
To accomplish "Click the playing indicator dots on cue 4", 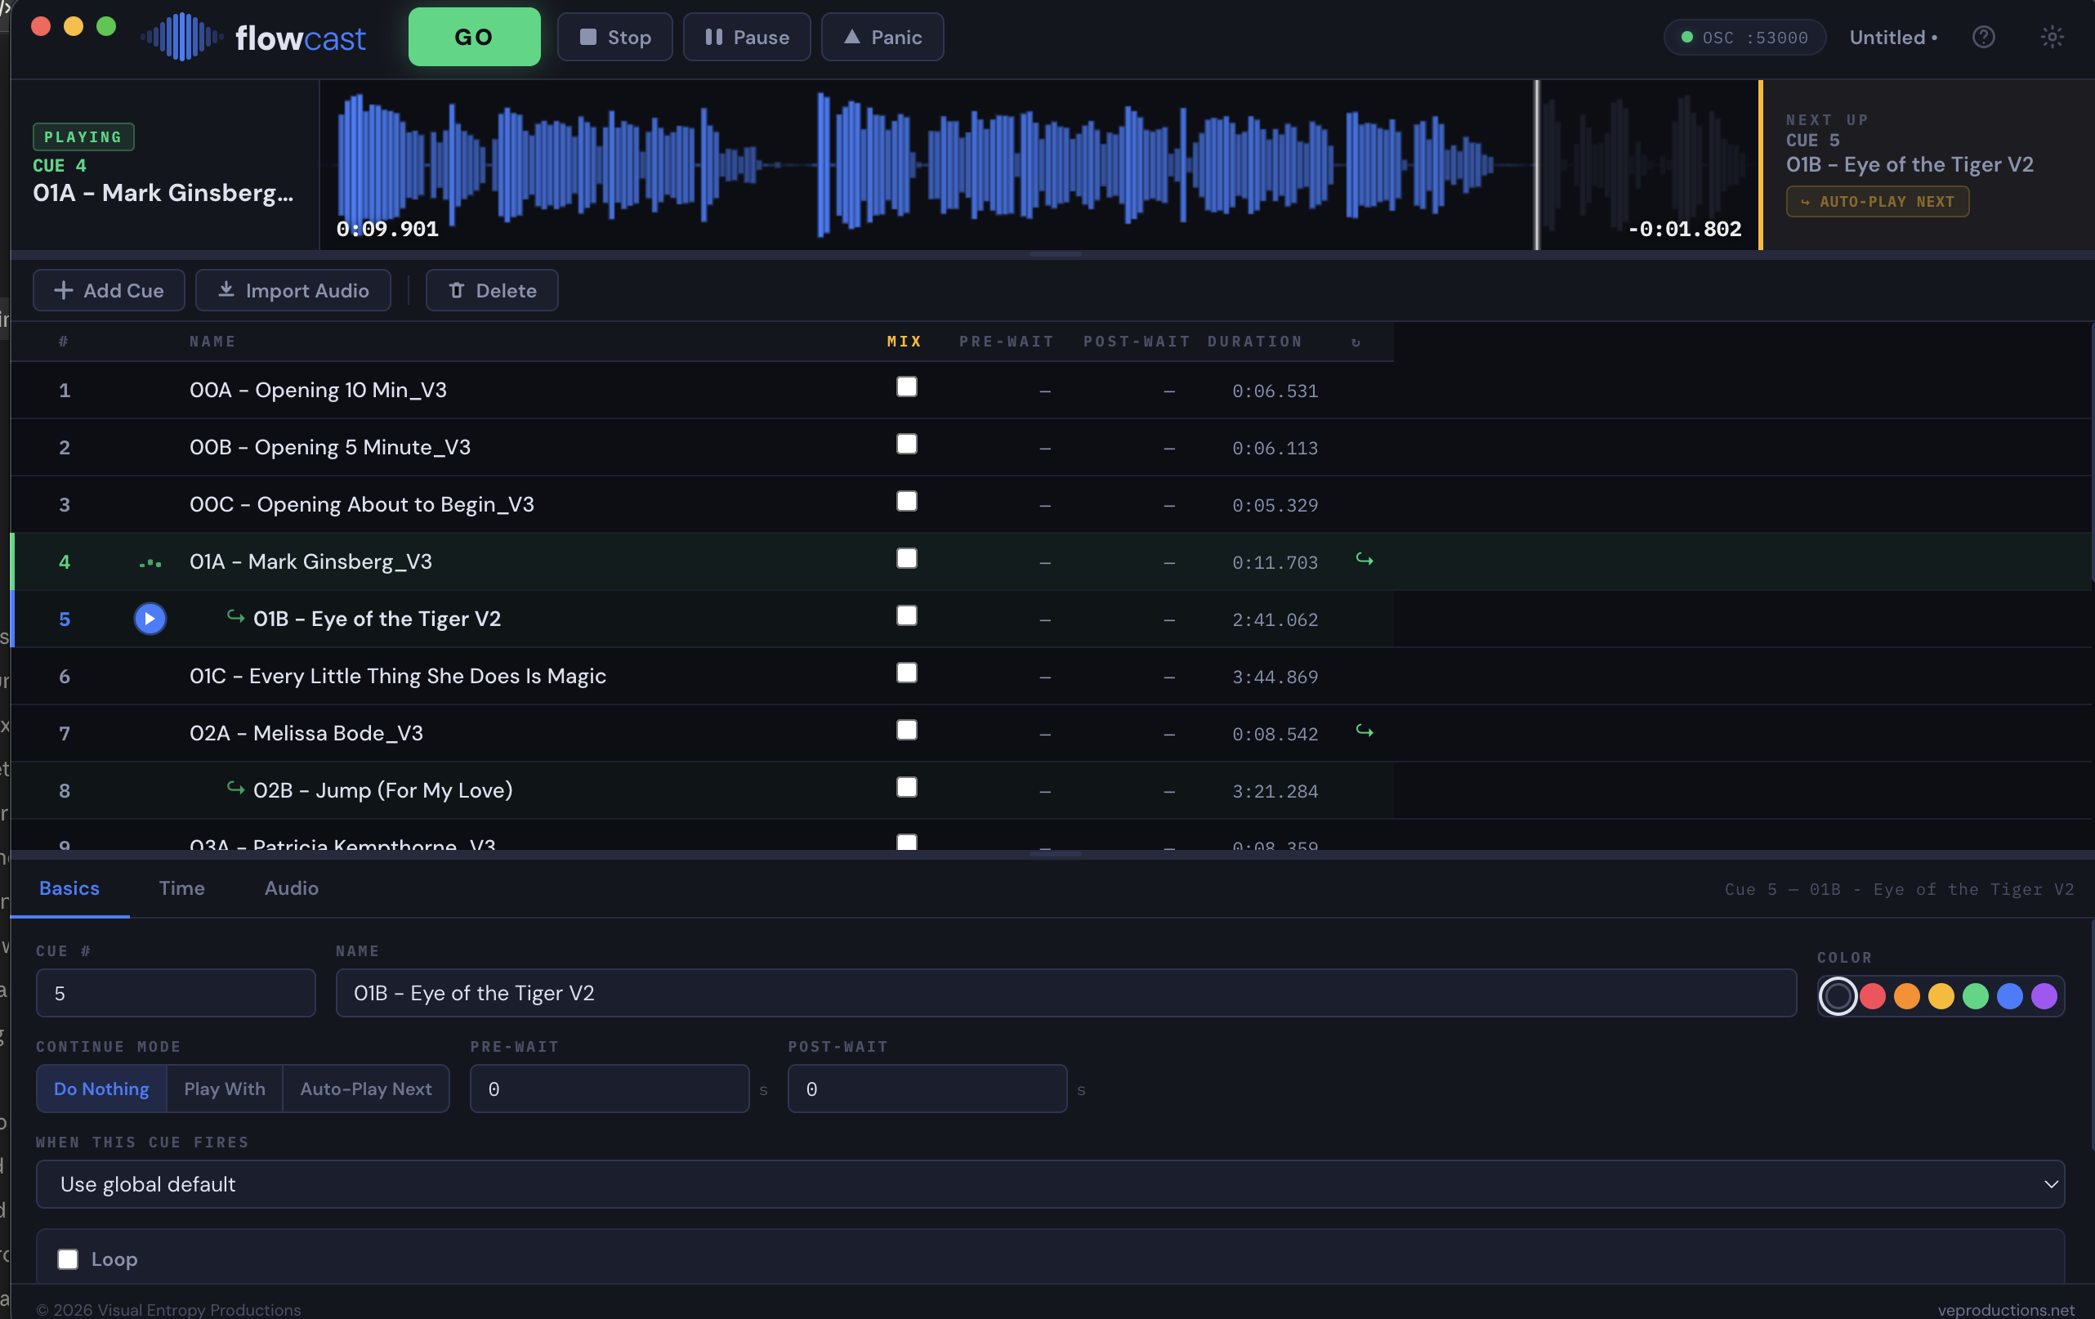I will (x=150, y=563).
